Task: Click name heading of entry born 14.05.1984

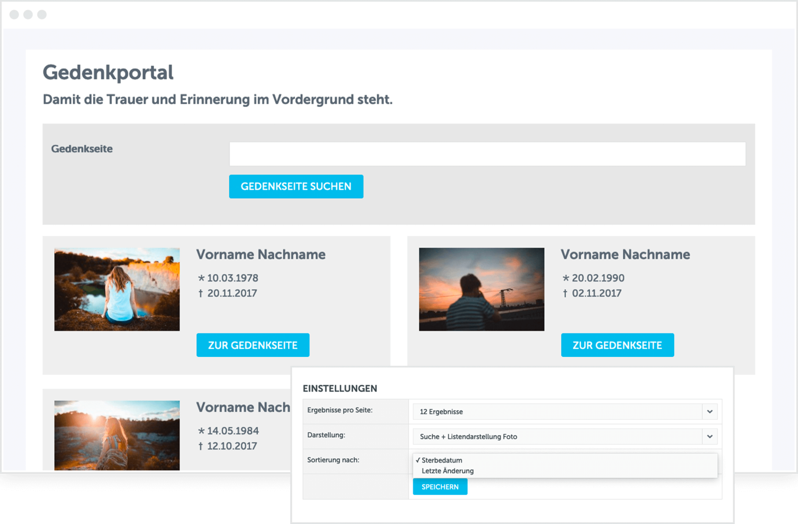Action: [243, 407]
